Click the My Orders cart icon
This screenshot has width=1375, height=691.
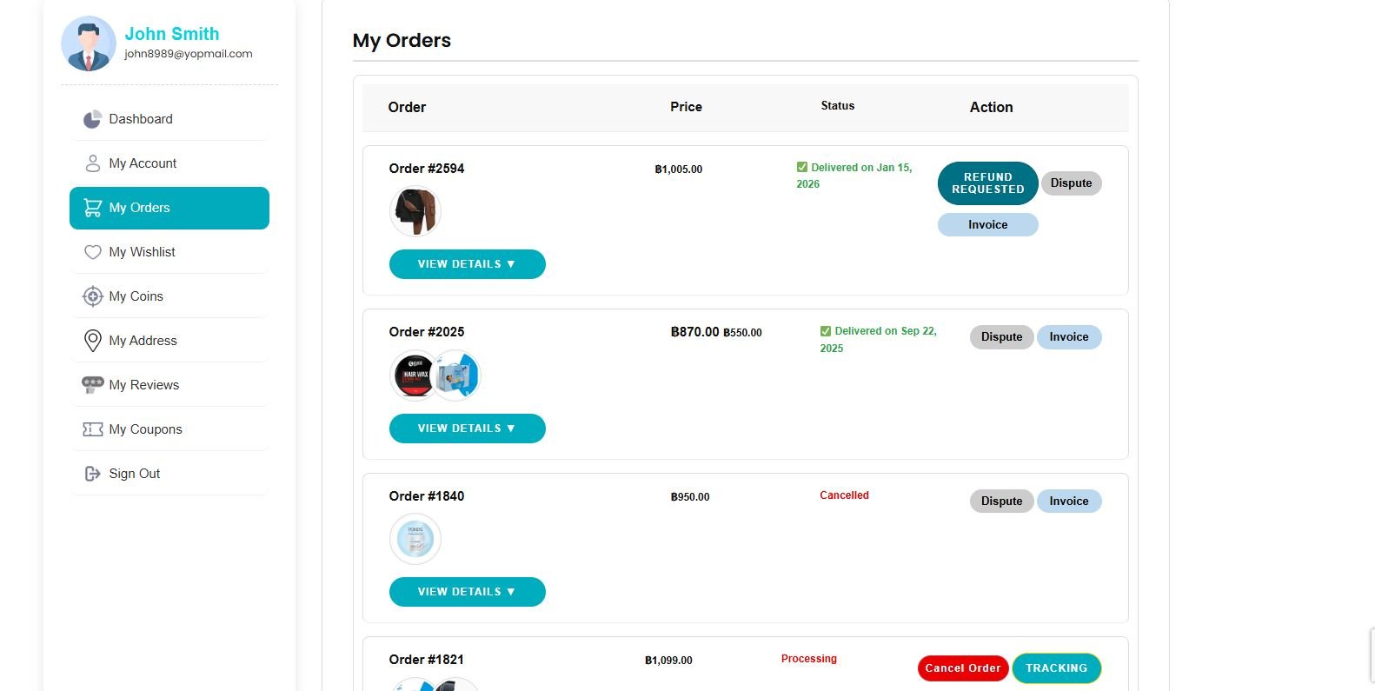coord(92,208)
